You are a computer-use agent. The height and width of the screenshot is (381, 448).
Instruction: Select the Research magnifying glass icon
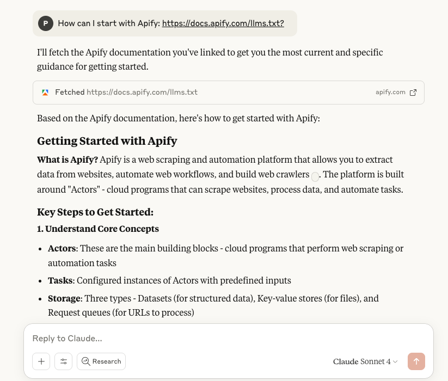[86, 361]
